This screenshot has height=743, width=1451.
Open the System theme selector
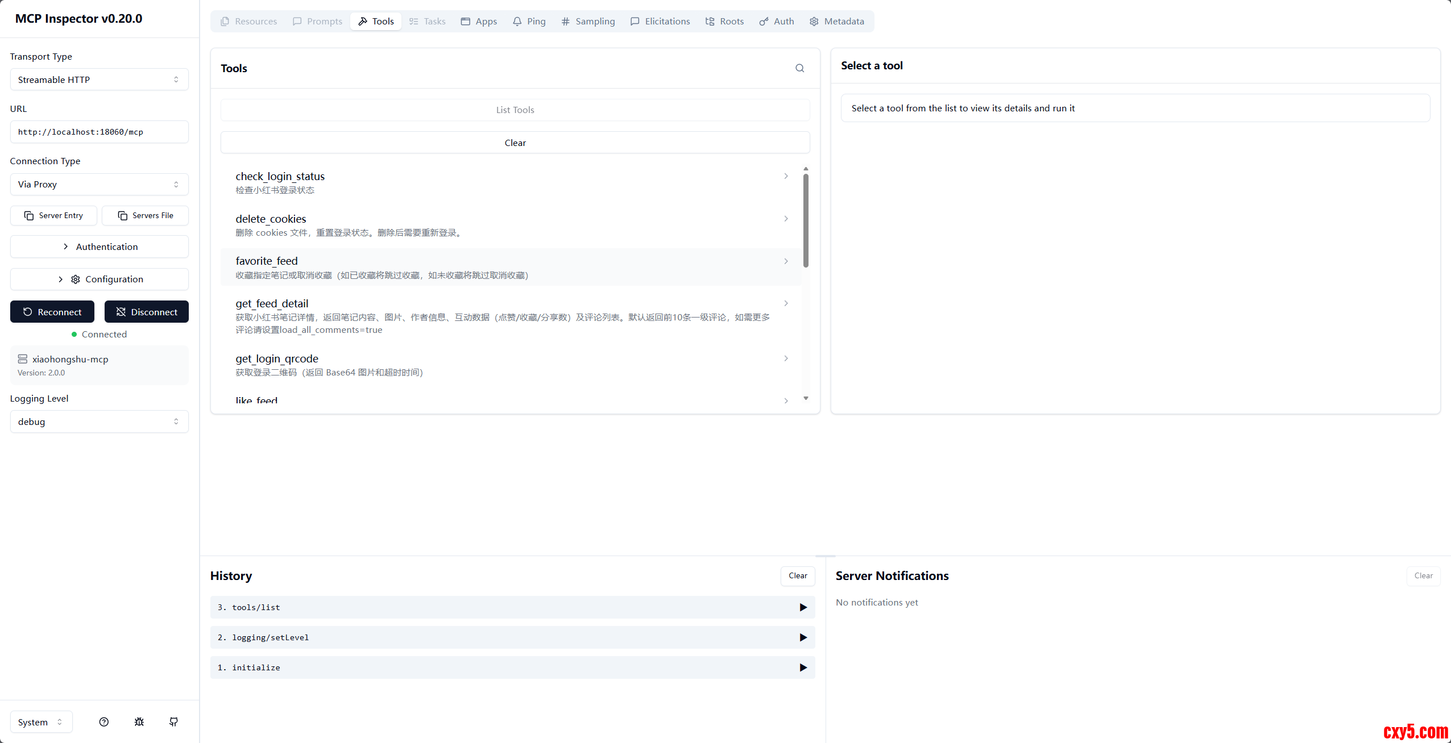pos(40,722)
